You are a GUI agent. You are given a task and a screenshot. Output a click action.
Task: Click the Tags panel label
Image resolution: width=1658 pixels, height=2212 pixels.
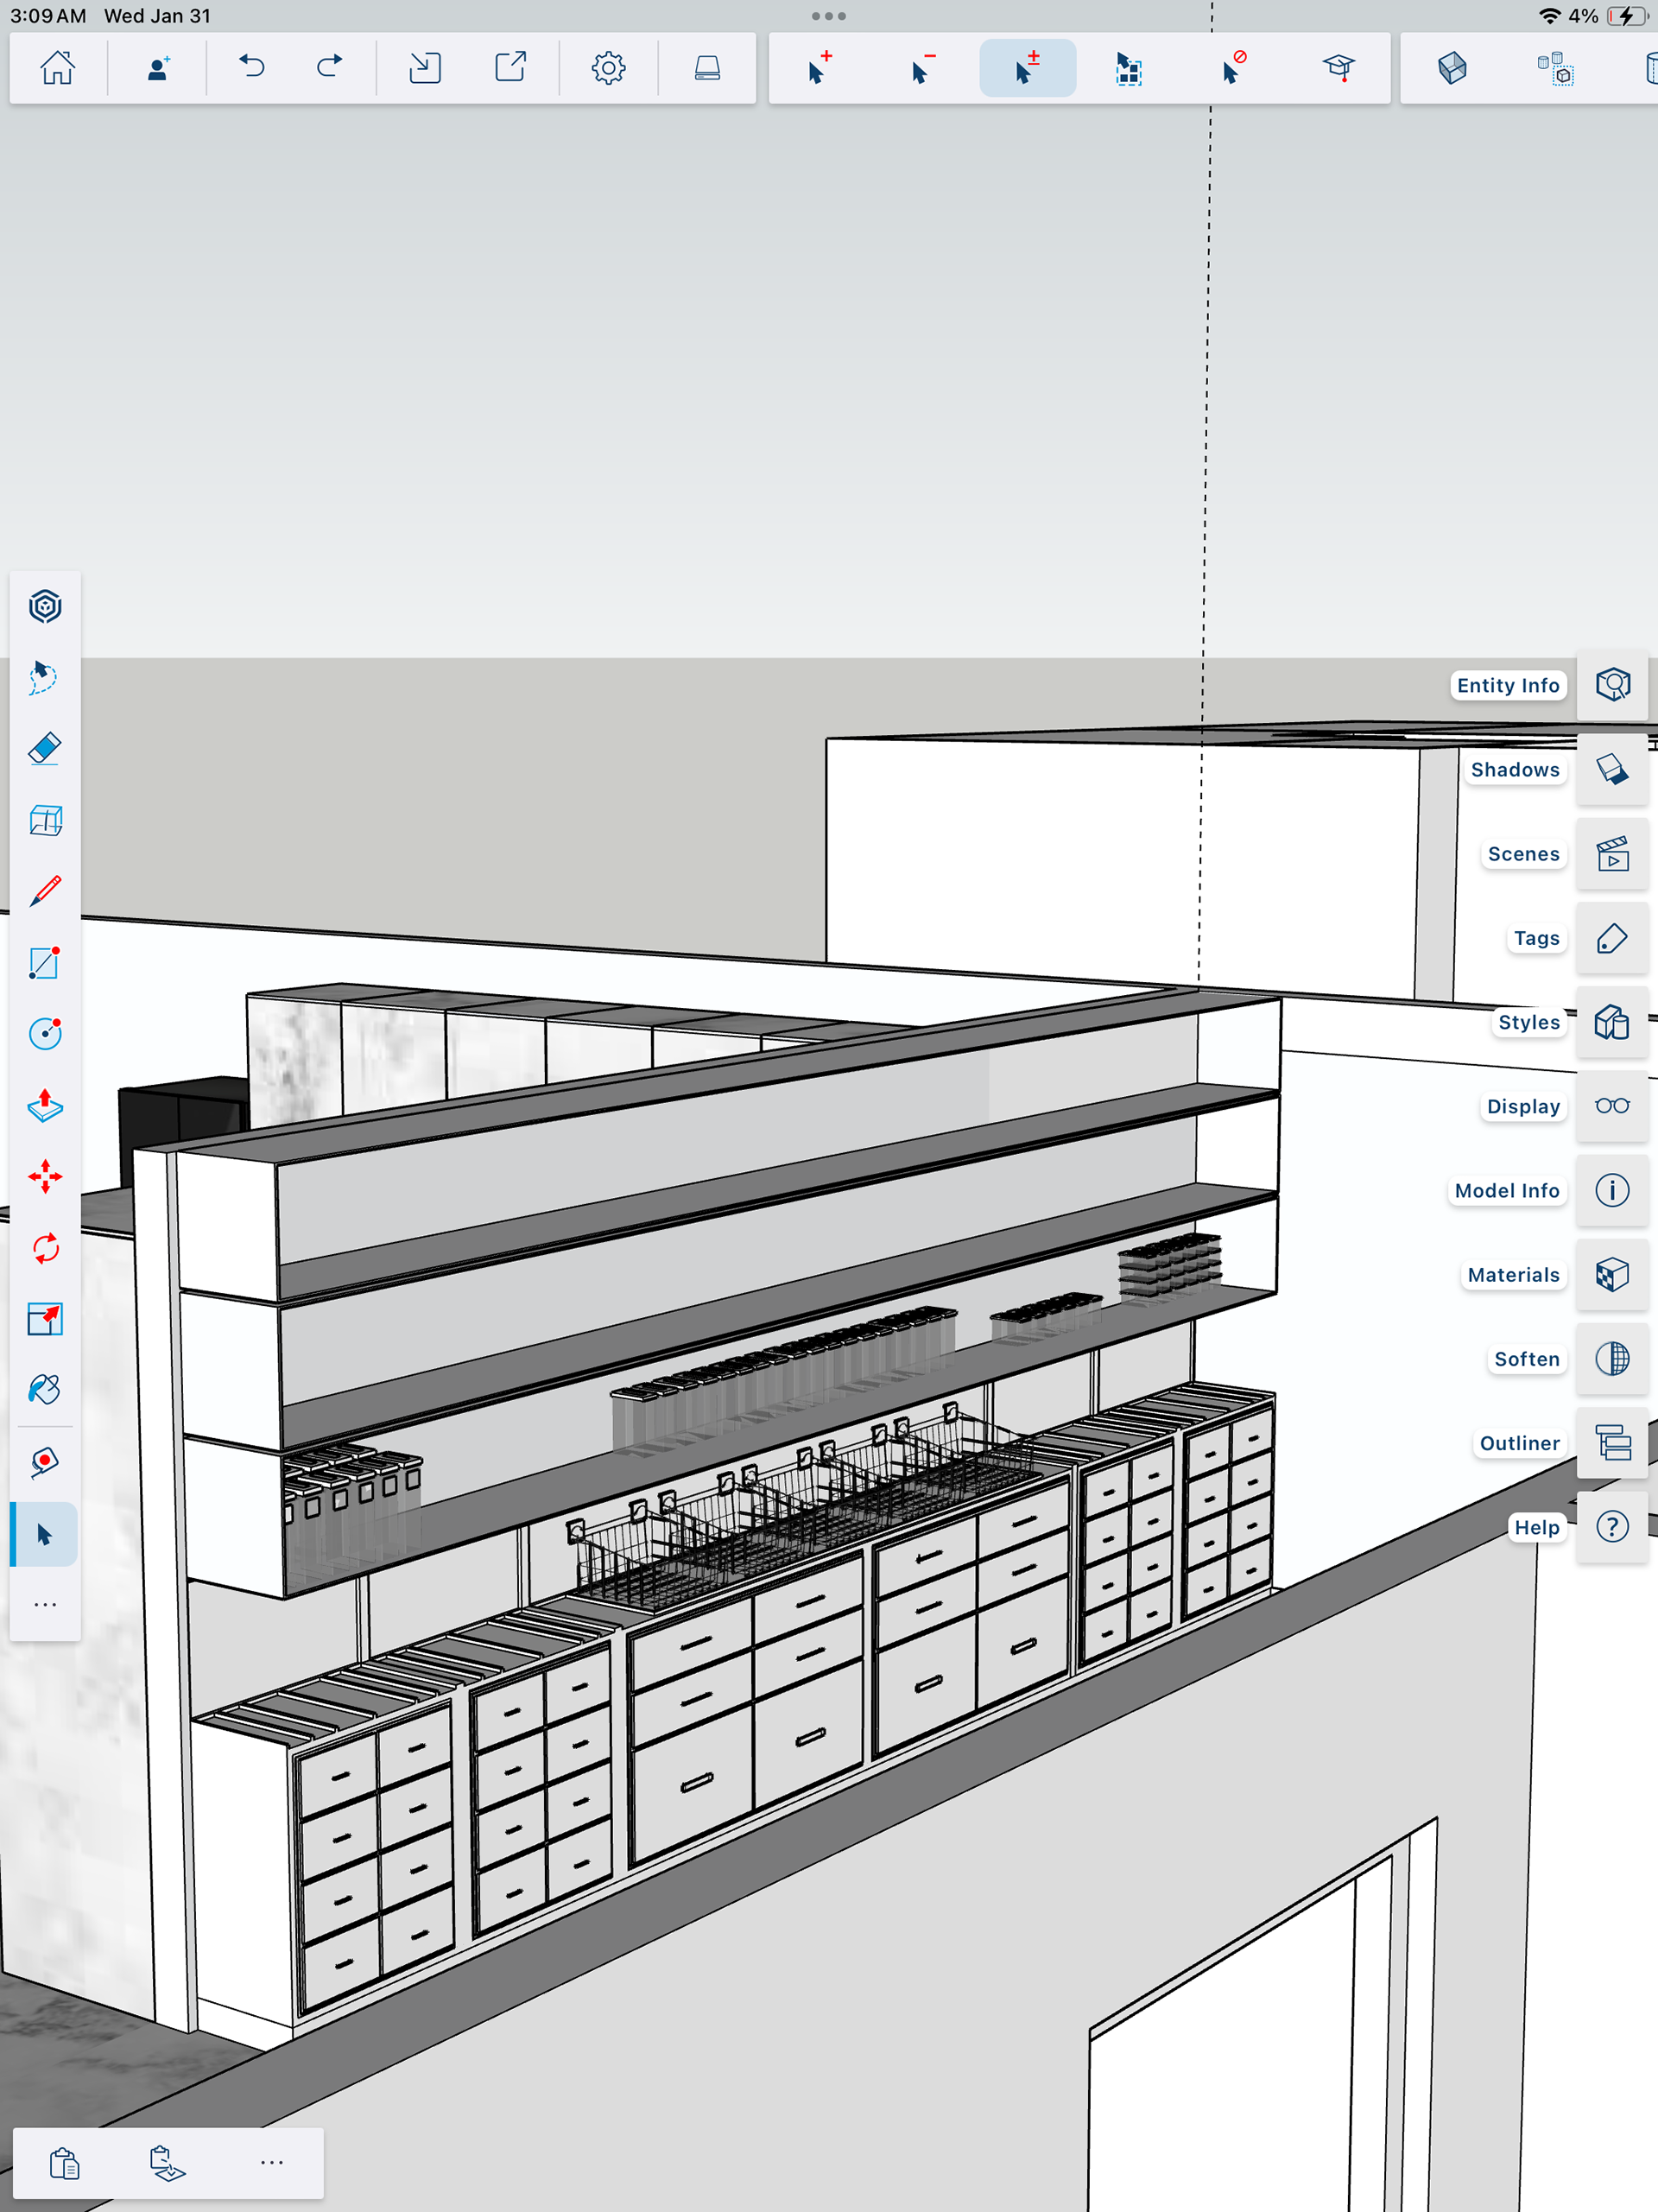1536,938
